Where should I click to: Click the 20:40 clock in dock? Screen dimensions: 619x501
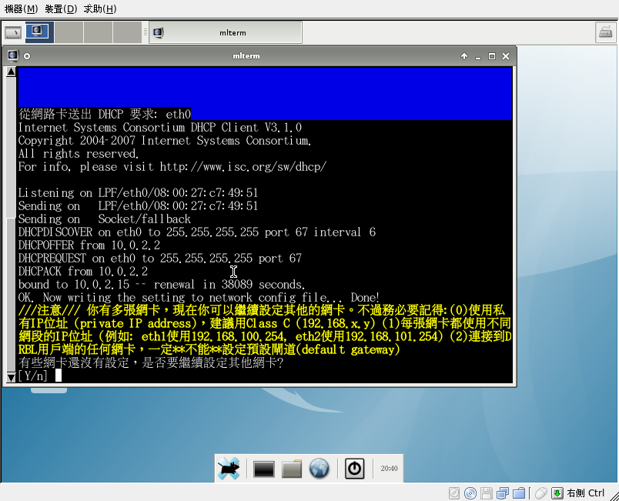click(x=389, y=468)
